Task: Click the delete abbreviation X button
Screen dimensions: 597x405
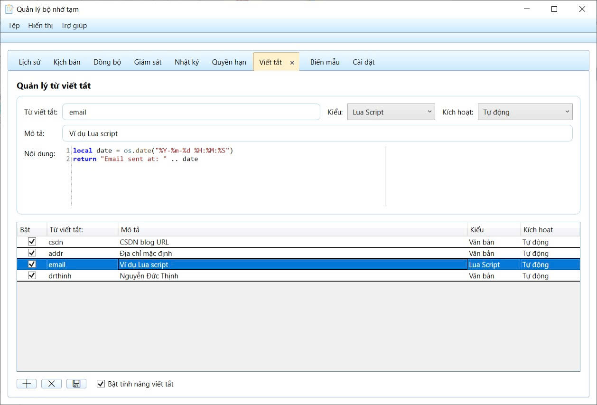Action: point(51,384)
